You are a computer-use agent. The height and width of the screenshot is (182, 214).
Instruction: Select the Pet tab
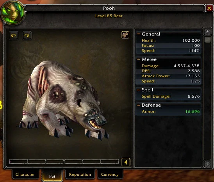[x=52, y=176]
